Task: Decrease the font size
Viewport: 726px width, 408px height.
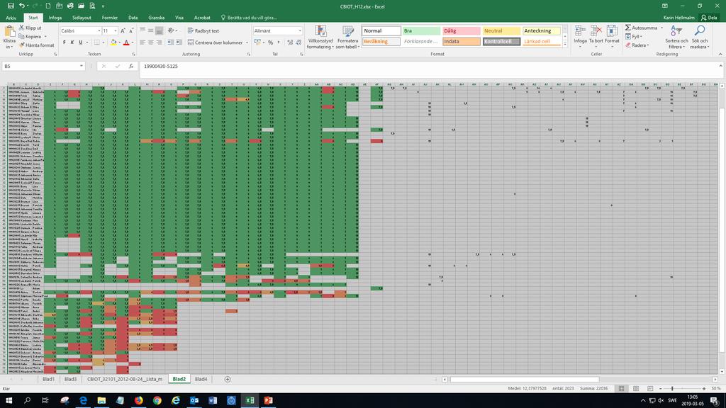Action: coord(131,30)
